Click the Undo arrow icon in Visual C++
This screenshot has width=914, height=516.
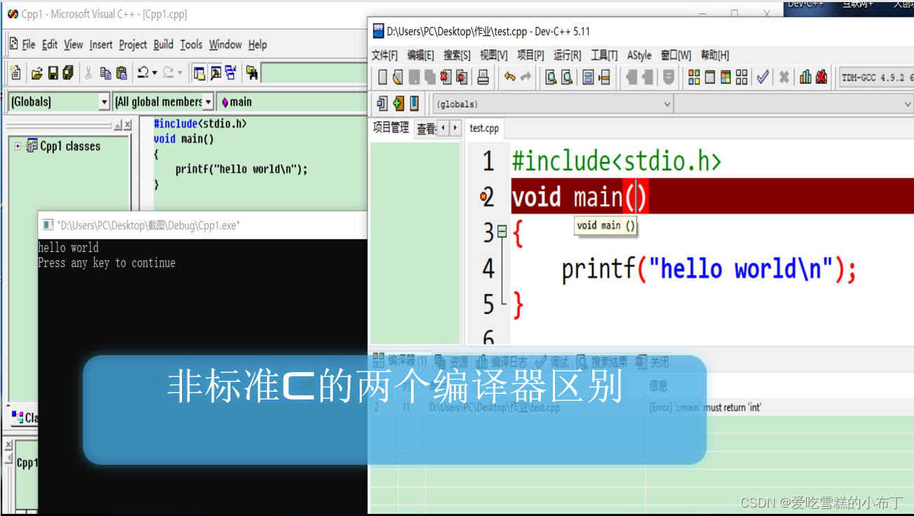(143, 72)
